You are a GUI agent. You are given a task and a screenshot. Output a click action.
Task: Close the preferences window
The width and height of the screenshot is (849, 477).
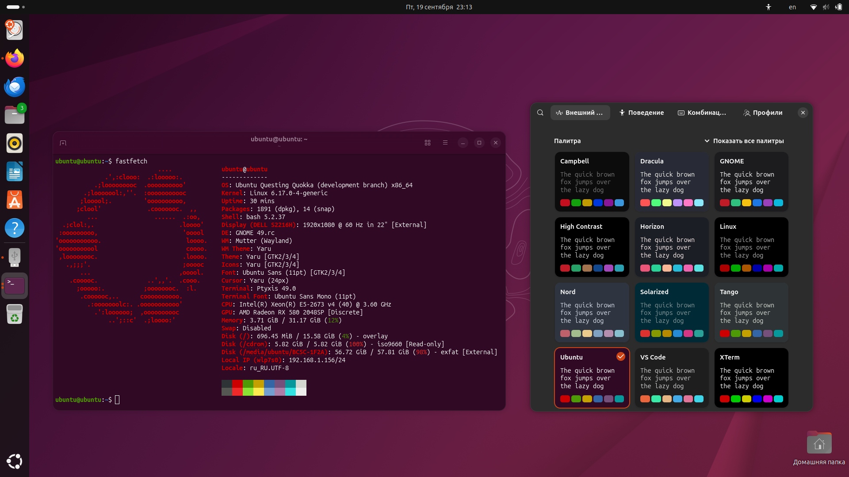point(803,113)
